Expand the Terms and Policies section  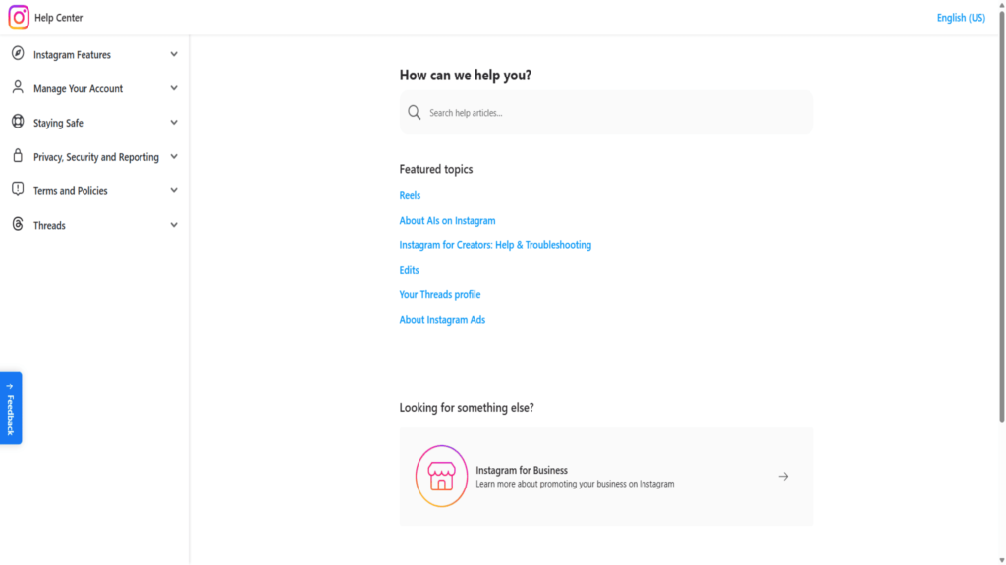click(x=174, y=190)
